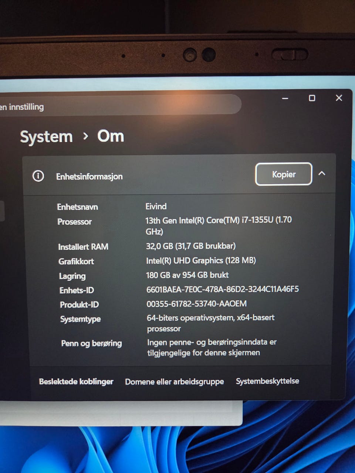355x473 pixels.
Task: Go back to System in breadcrumb
Action: 46,137
